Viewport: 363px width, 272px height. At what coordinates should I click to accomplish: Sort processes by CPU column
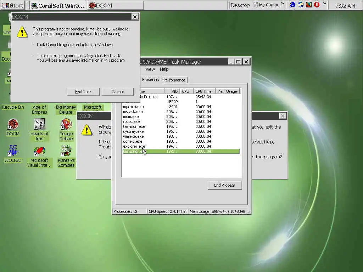[x=186, y=91]
